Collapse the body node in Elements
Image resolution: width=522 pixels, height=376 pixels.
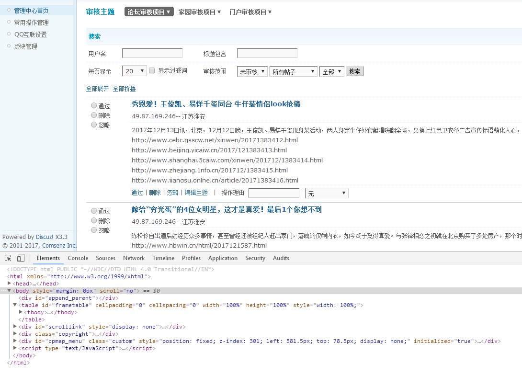tap(9, 291)
